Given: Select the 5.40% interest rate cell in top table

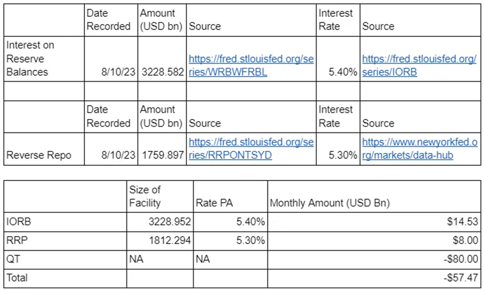Looking at the screenshot, I should pyautogui.click(x=338, y=59).
